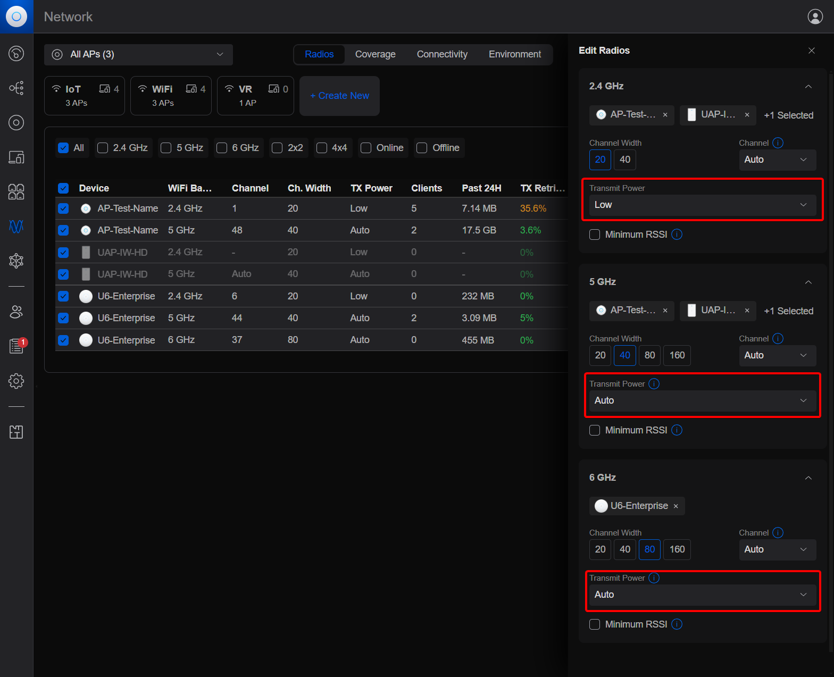
Task: Sort by Clients column header
Action: [x=427, y=188]
